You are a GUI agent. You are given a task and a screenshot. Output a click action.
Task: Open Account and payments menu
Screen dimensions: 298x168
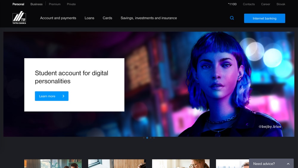click(58, 18)
